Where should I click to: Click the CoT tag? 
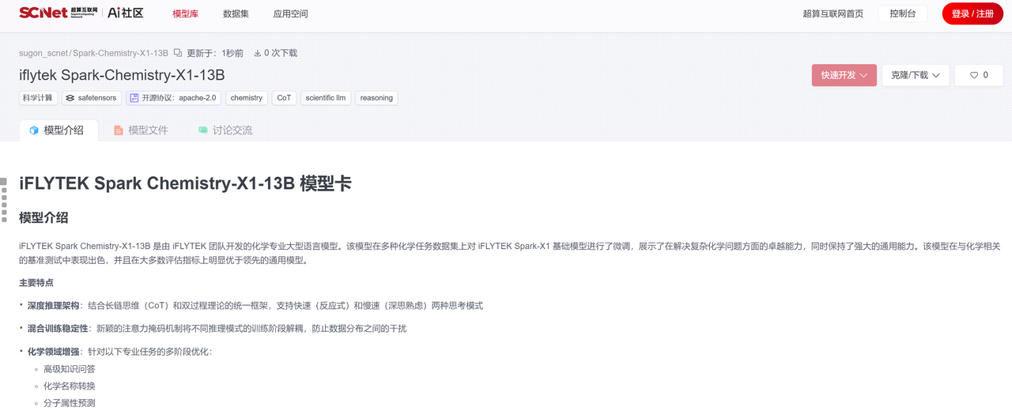[x=284, y=98]
